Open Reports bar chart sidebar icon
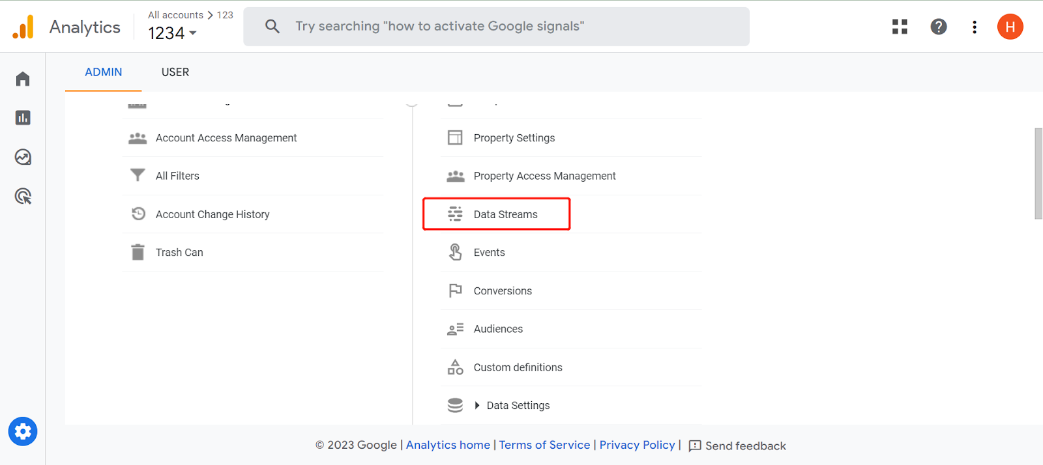The width and height of the screenshot is (1043, 465). coord(23,118)
